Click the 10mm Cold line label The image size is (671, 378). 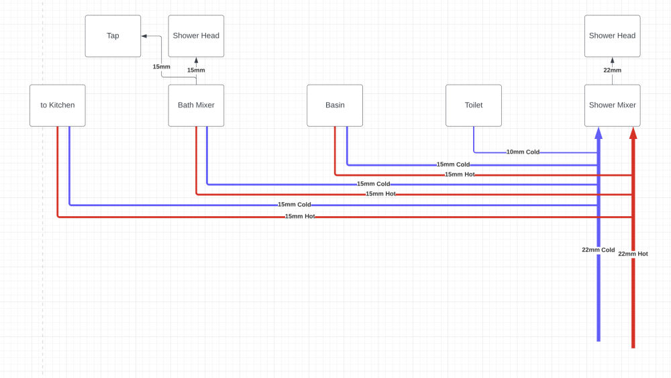(x=523, y=152)
